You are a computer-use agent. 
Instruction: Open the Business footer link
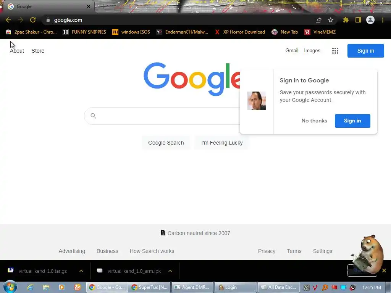point(107,251)
